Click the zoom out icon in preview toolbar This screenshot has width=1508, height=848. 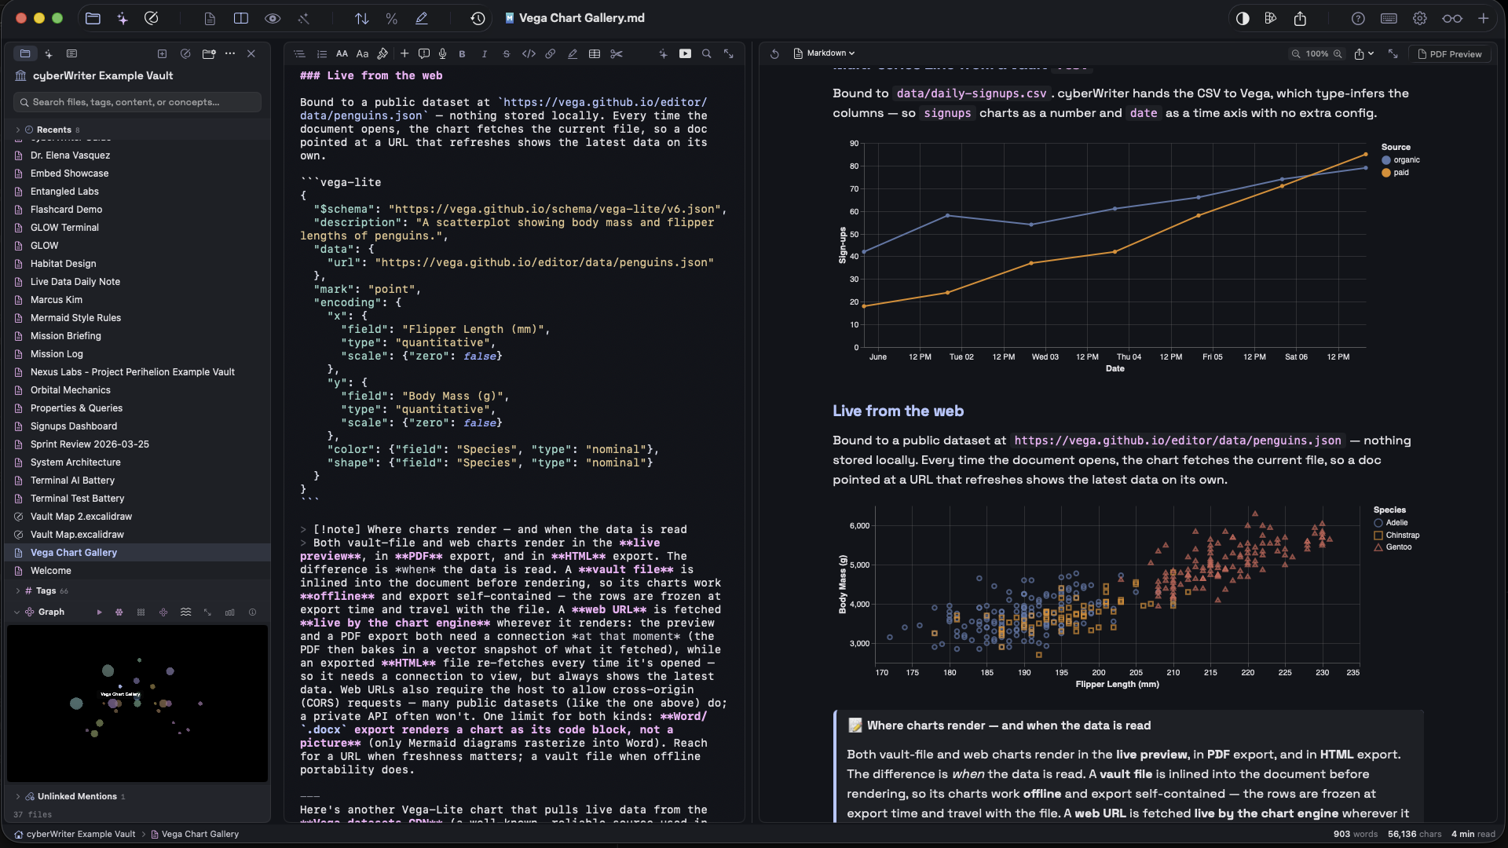click(1296, 54)
